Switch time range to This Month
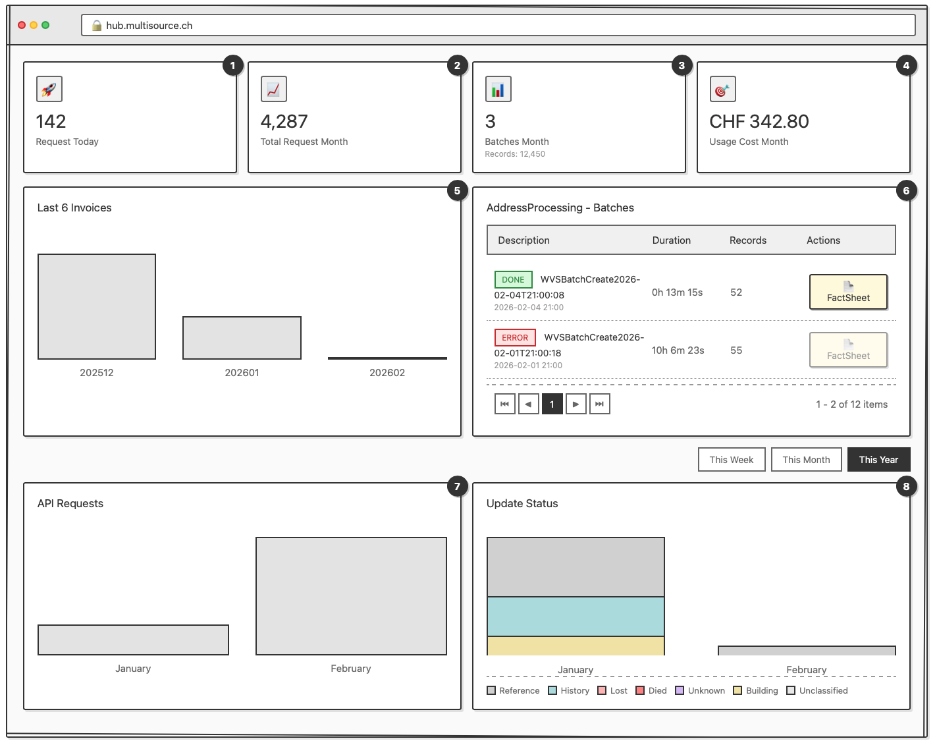 tap(806, 460)
